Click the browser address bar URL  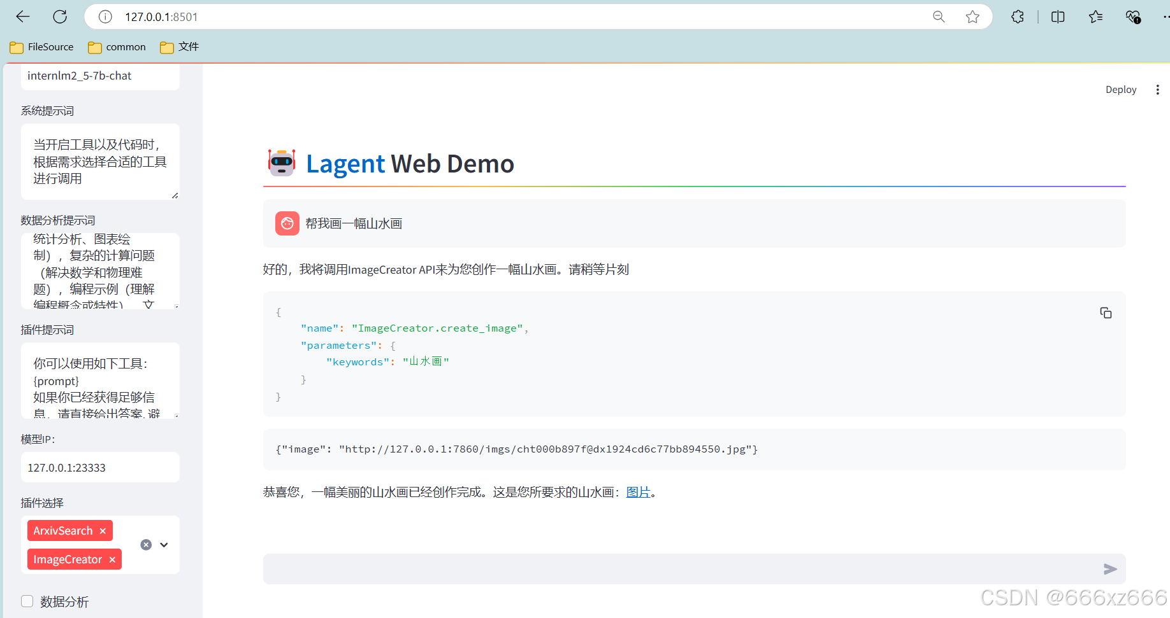pyautogui.click(x=161, y=17)
